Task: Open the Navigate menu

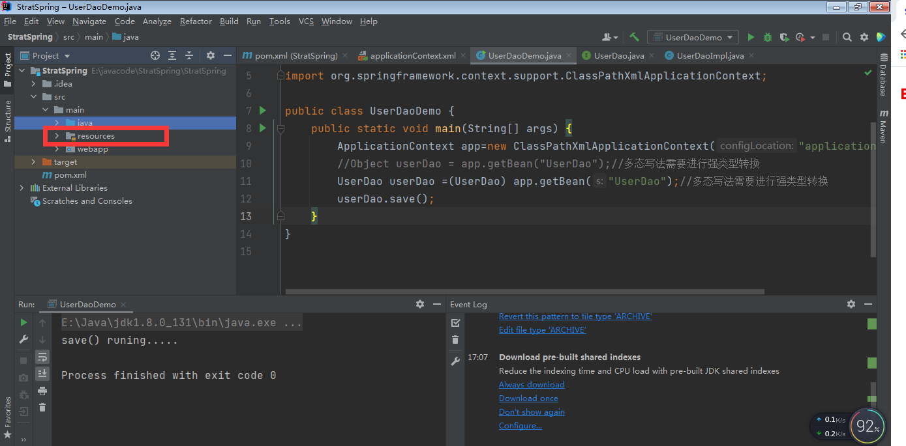Action: click(x=89, y=21)
